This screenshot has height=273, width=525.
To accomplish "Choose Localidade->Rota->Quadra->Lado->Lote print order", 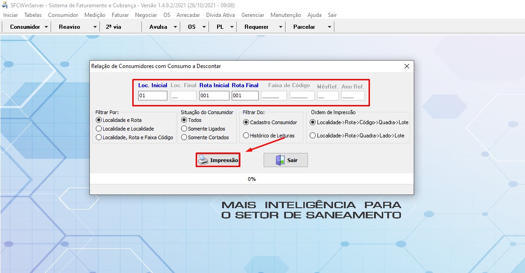I will [x=312, y=136].
